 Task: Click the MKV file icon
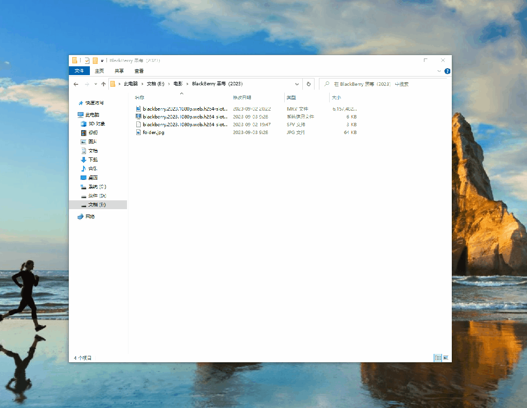pos(138,109)
